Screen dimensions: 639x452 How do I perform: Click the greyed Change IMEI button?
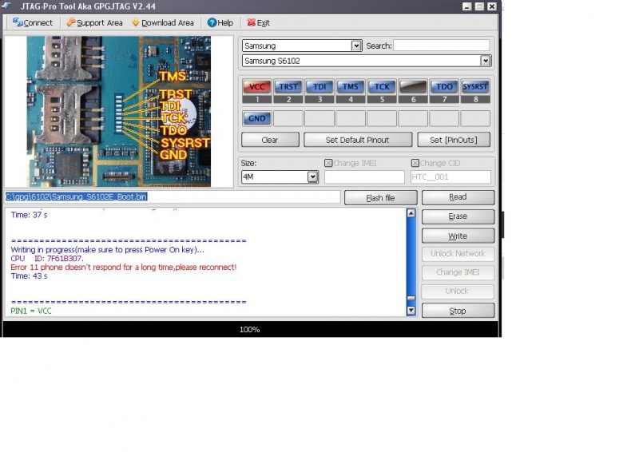click(458, 272)
